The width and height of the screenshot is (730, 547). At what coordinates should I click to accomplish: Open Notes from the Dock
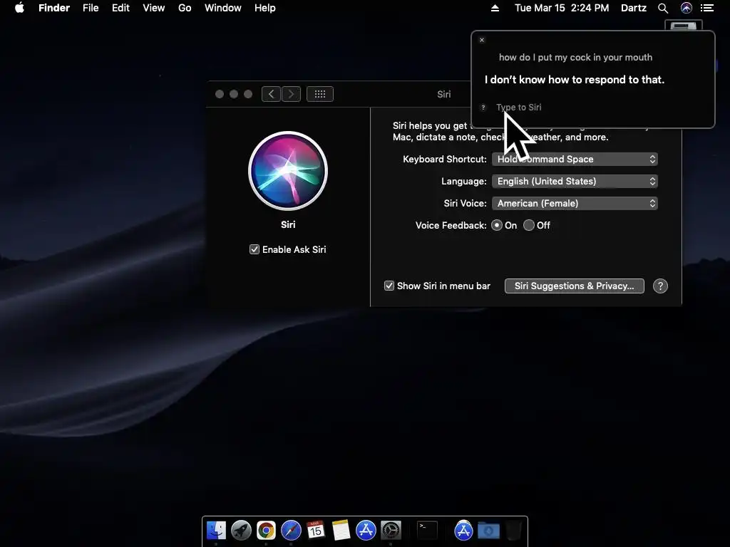341,530
